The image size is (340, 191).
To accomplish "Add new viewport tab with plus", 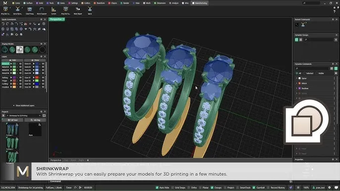I will [88, 160].
